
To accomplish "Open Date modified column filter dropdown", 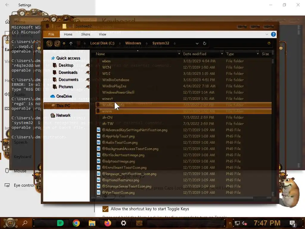I will point(222,54).
